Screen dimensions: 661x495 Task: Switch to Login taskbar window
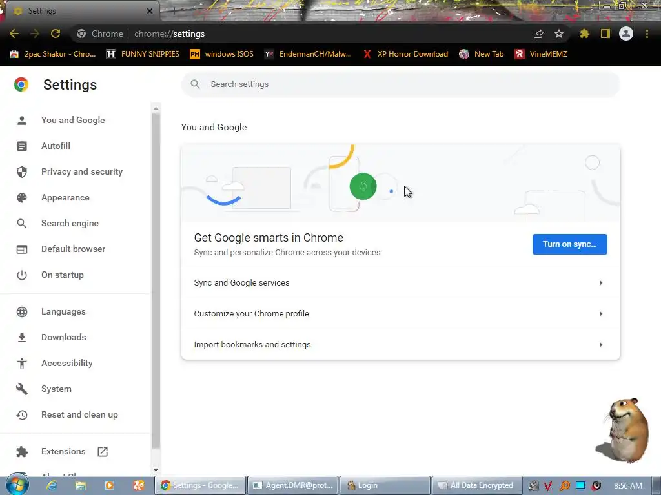point(385,485)
